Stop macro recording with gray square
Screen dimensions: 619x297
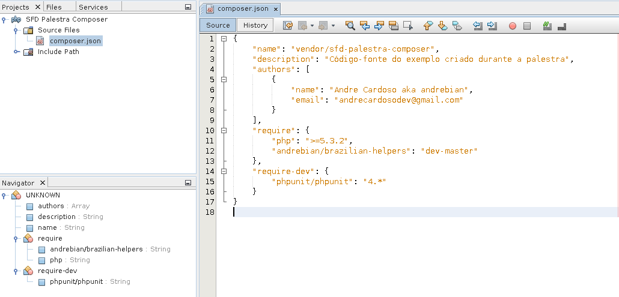[527, 26]
